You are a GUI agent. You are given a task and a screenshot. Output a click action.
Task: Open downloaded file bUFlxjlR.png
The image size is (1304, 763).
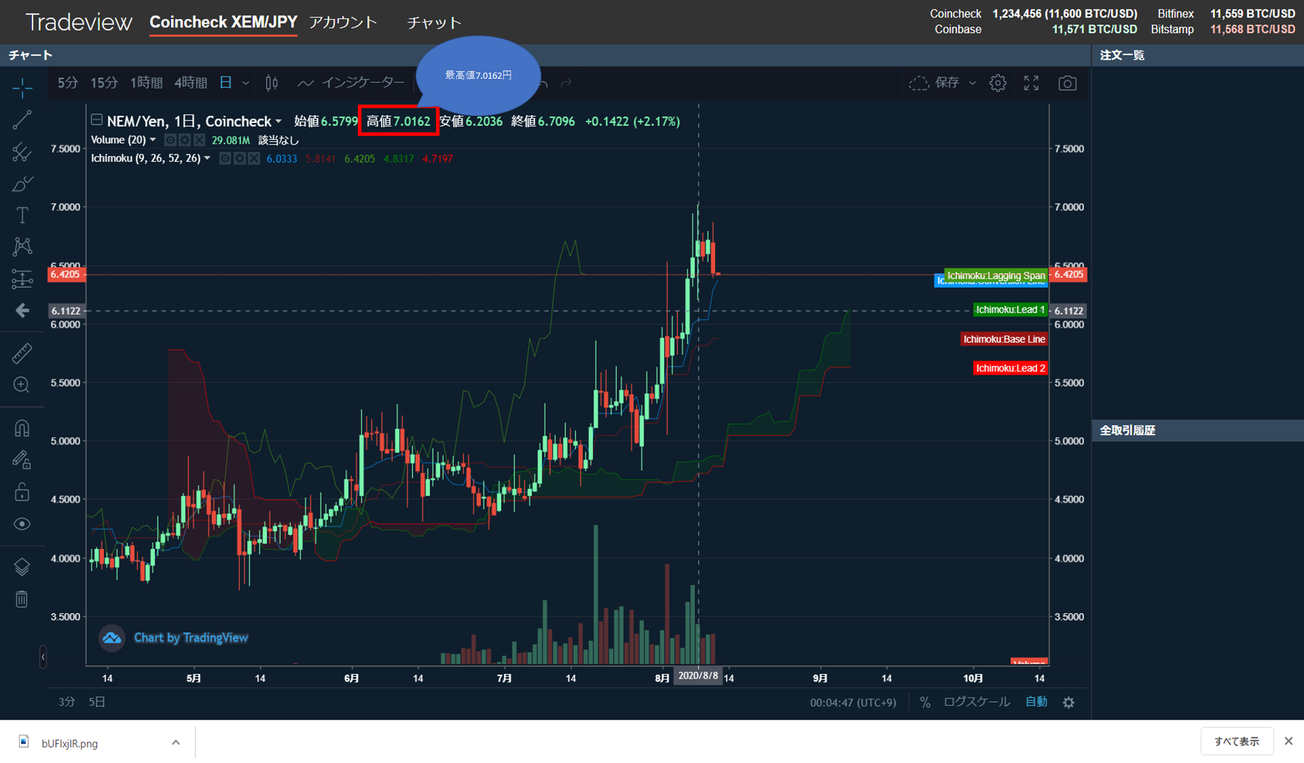tap(69, 743)
